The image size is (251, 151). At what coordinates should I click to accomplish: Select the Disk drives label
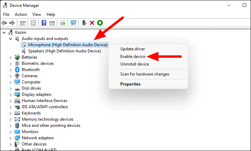coord(31,88)
